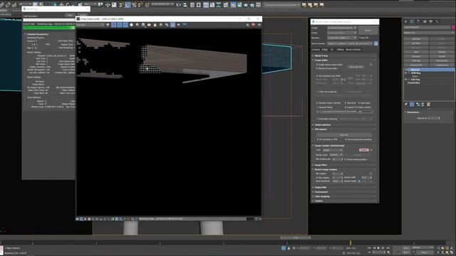Open Utilities wrench tab in command panel

click(437, 21)
